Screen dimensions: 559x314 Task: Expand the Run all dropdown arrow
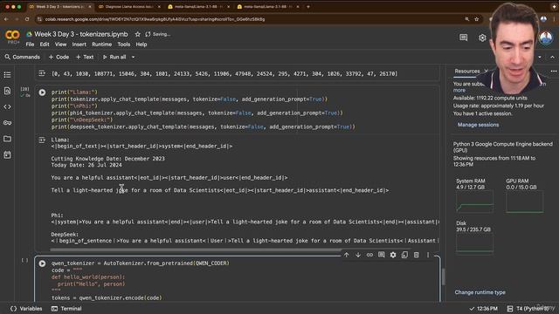[x=134, y=57]
